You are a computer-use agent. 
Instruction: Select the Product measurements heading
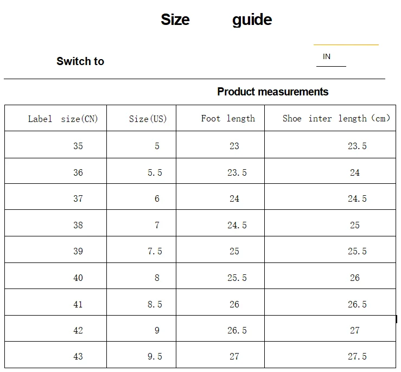(x=272, y=92)
